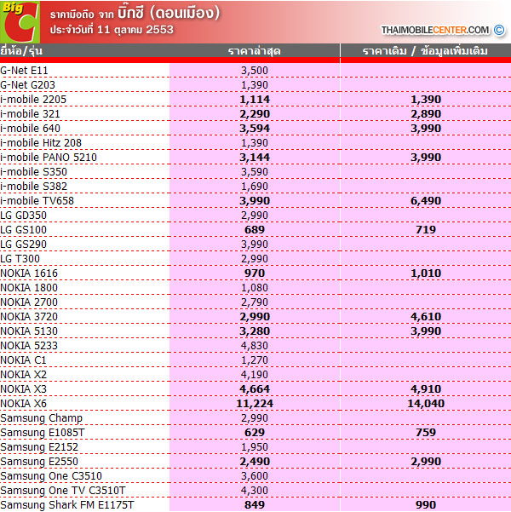Click NOKIA X6 latest price 11,224
Viewport: 511px width, 512px height.
tap(255, 403)
